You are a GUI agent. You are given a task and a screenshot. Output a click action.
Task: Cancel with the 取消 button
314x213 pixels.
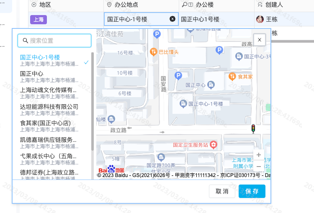click(x=222, y=191)
